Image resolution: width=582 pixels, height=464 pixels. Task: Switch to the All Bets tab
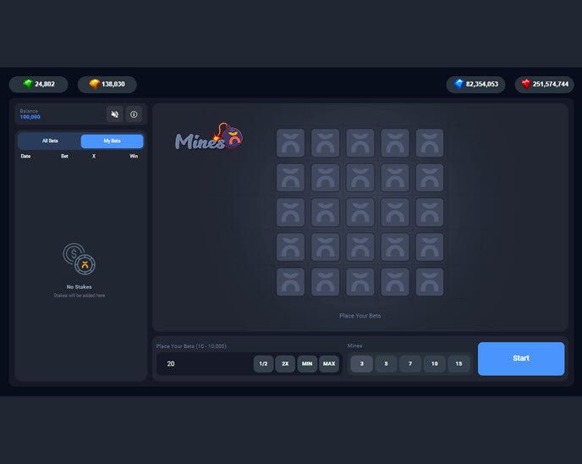(x=50, y=141)
